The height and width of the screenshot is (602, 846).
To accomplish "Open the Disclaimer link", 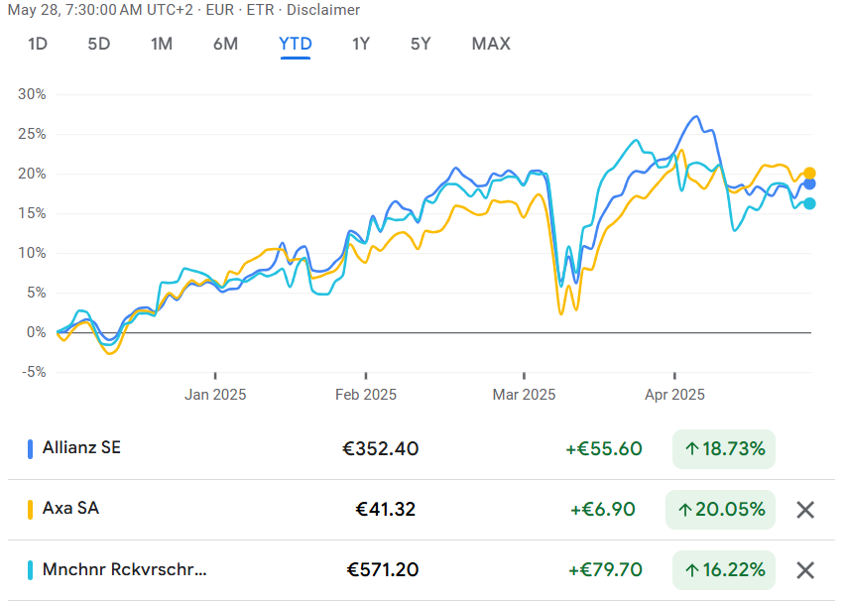I will click(x=322, y=10).
